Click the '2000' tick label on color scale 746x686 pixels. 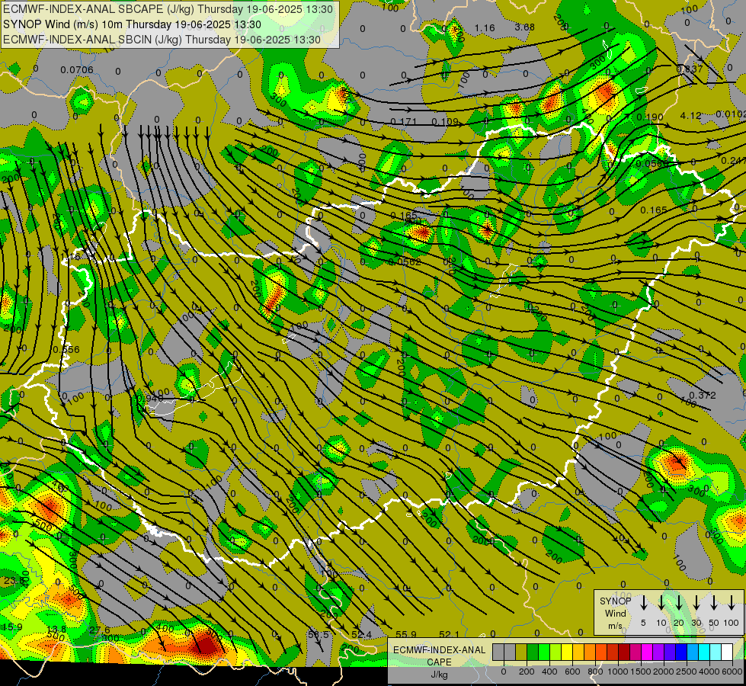tap(664, 672)
